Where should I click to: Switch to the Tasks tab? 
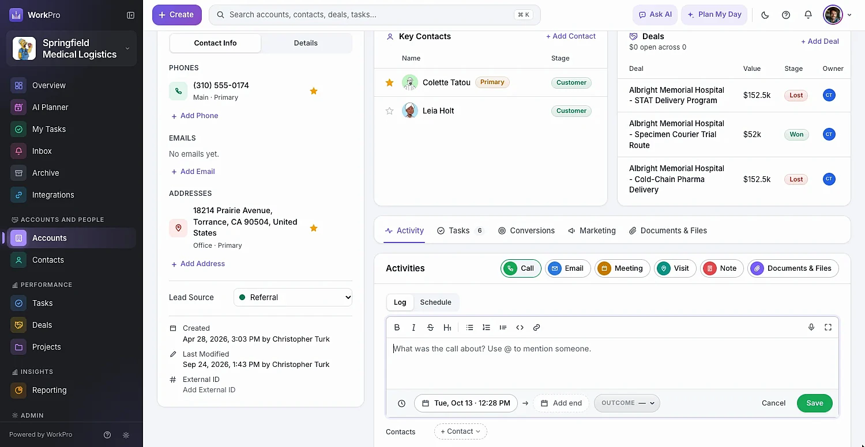[x=460, y=230]
